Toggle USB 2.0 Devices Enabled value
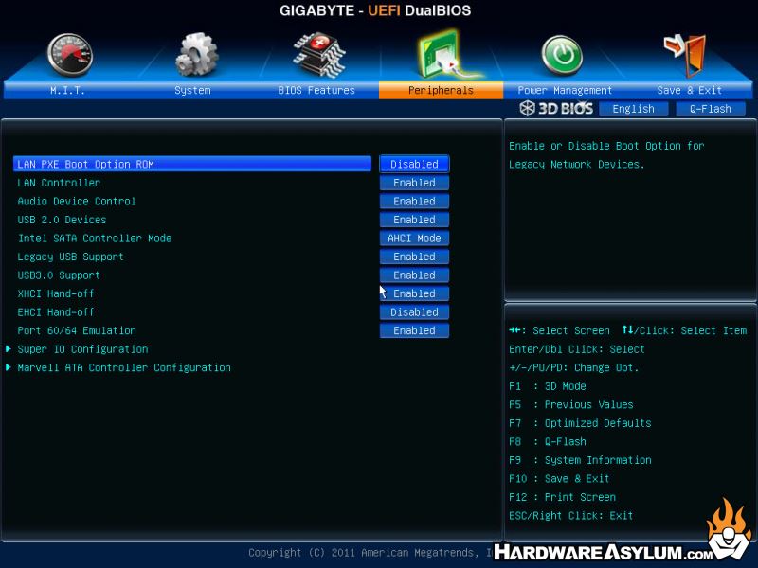This screenshot has width=758, height=568. pyautogui.click(x=414, y=220)
